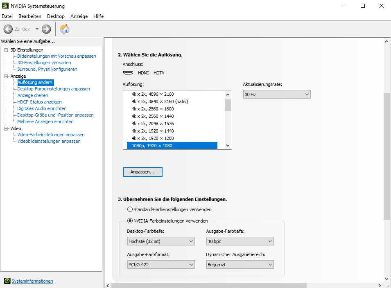The width and height of the screenshot is (391, 288).
Task: Click the Systeminformationen icon
Action: point(7,281)
